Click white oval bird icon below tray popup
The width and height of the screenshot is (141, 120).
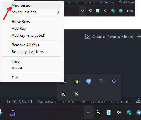(x=119, y=113)
